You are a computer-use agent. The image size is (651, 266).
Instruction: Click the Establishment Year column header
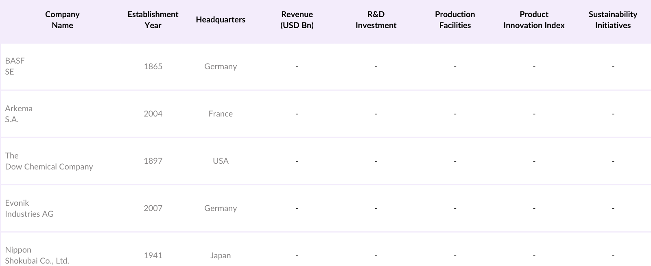(153, 20)
